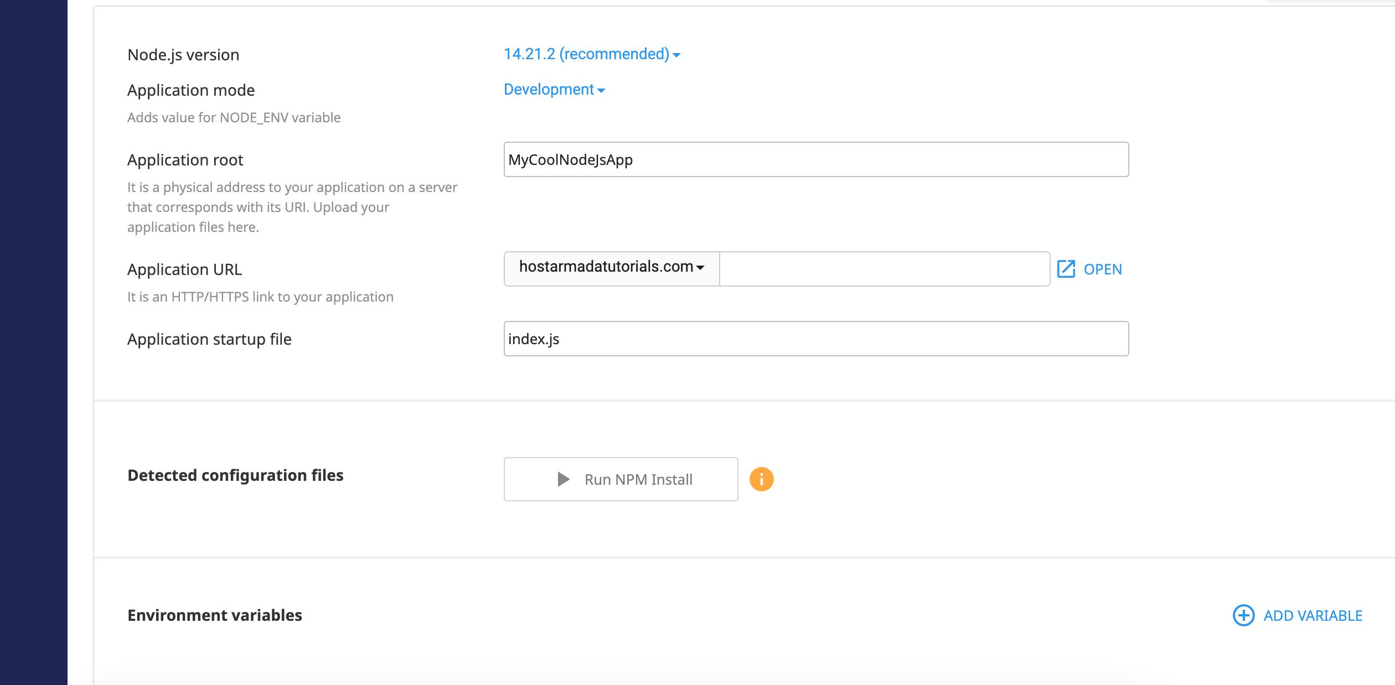Click the ADD VARIABLE link
1395x685 pixels.
point(1313,616)
